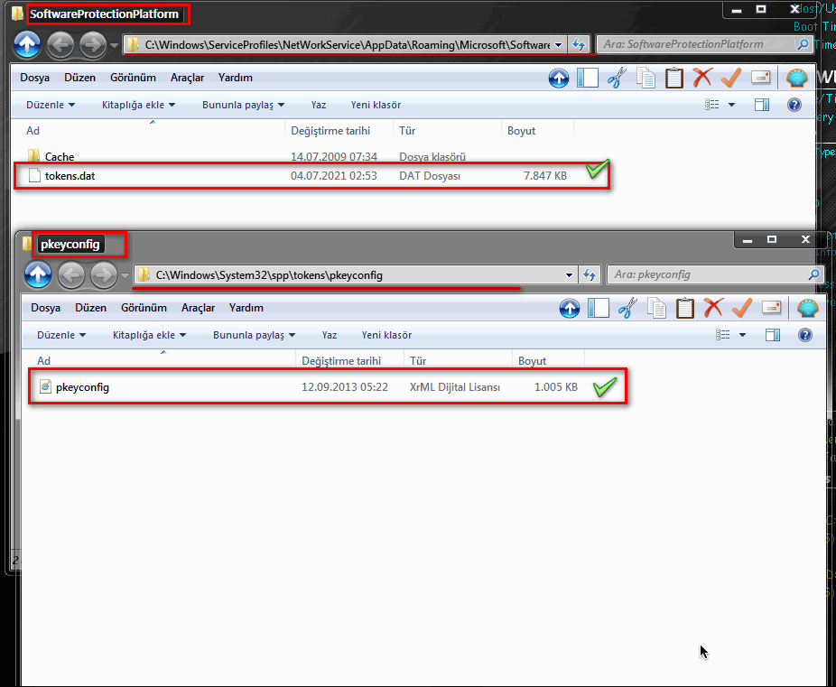Image resolution: width=836 pixels, height=687 pixels.
Task: Open Dosya menu in SoftwareProtectionPlatform window
Action: 34,78
